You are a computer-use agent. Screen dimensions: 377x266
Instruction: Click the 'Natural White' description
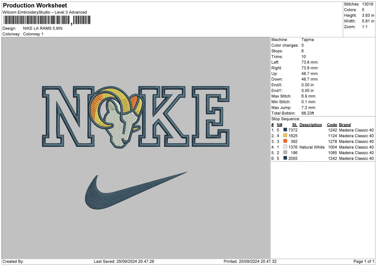point(312,147)
